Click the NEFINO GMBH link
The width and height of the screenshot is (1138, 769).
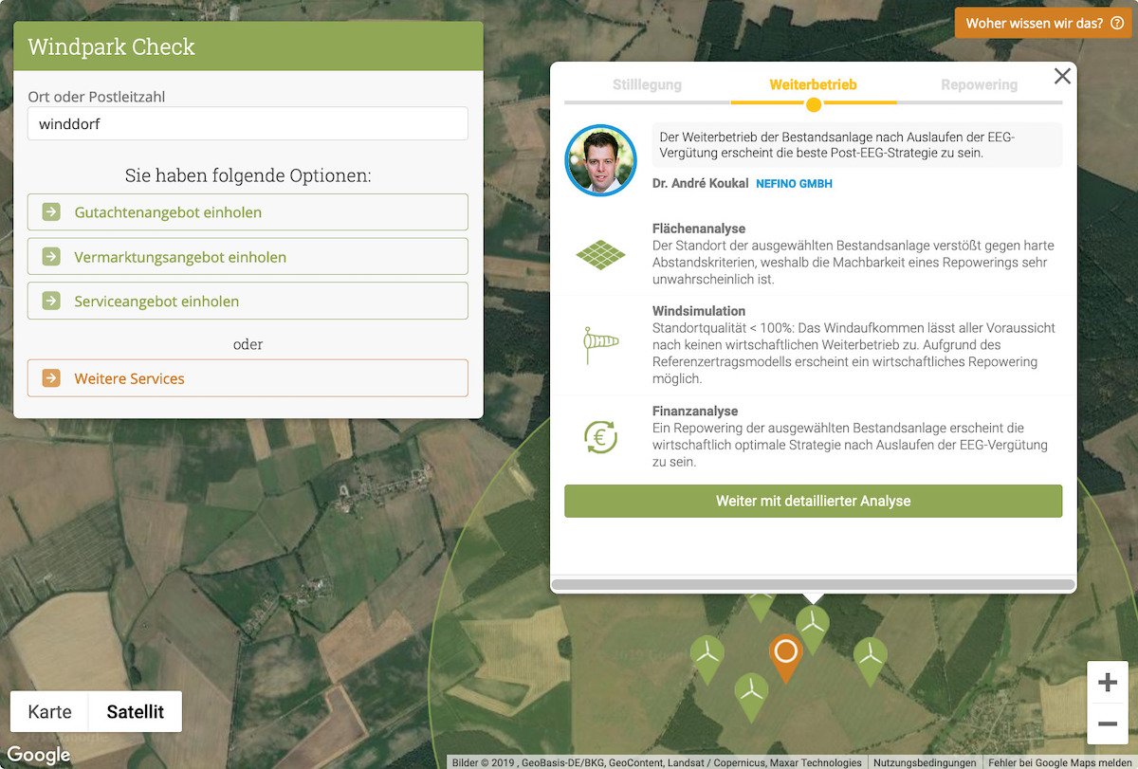tap(794, 184)
